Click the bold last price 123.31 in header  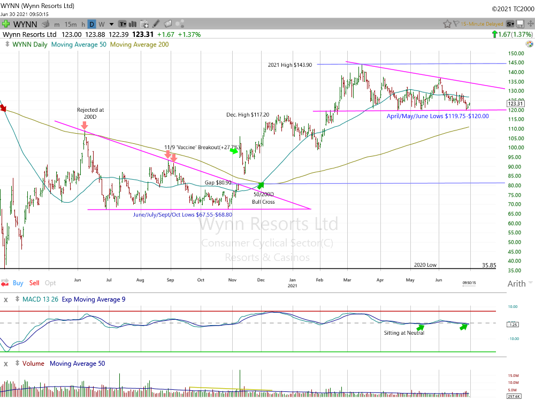coord(143,34)
